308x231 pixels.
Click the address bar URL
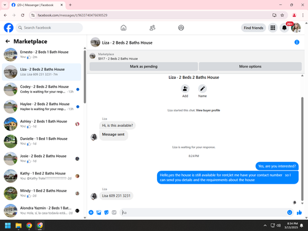pyautogui.click(x=72, y=15)
